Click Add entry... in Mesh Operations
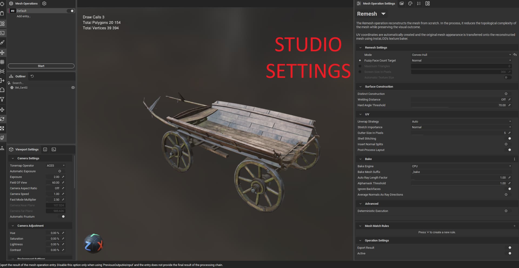 tap(24, 16)
